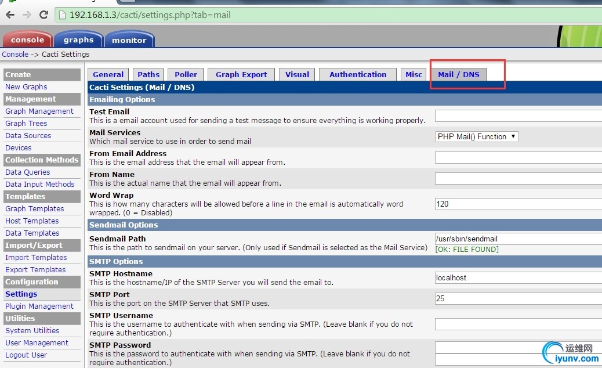Click the "Emailing Options" section heading
The image size is (602, 368).
pyautogui.click(x=122, y=99)
